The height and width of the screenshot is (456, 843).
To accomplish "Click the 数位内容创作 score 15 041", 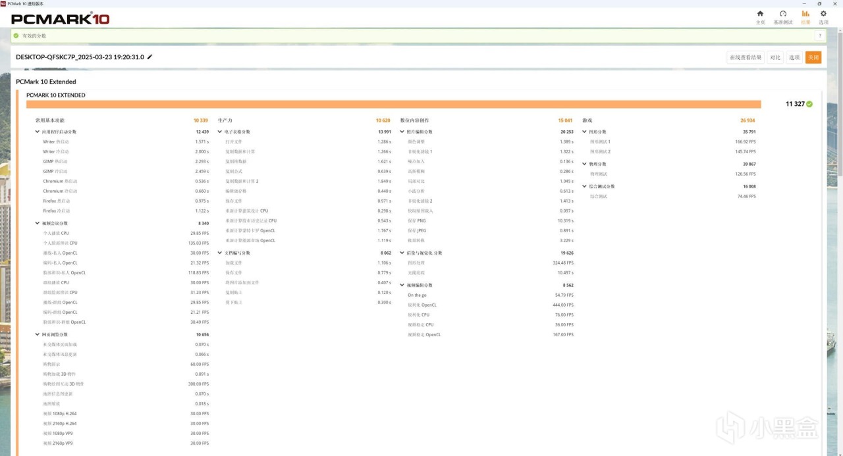I will tap(566, 120).
